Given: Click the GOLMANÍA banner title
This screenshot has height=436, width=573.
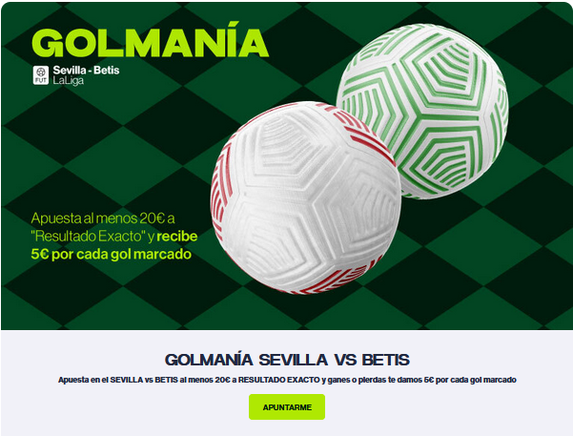Looking at the screenshot, I should 151,41.
